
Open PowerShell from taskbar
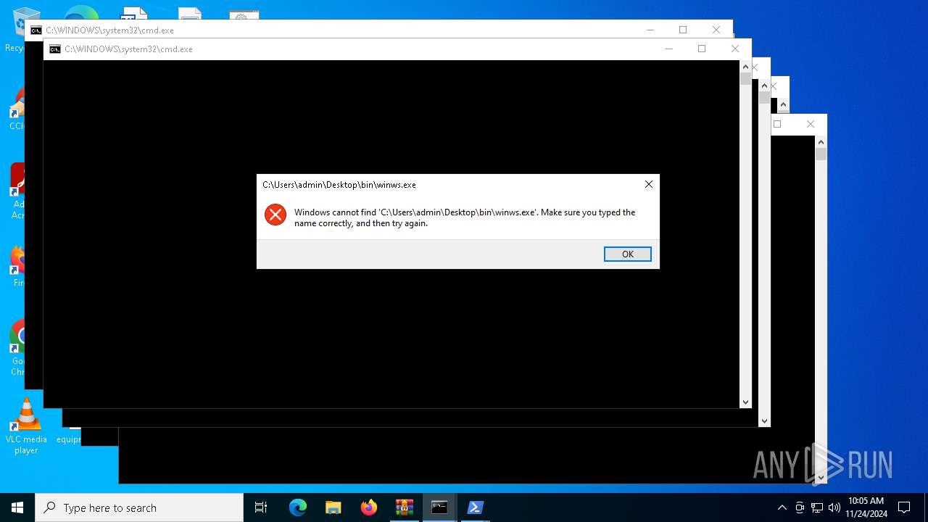(476, 507)
